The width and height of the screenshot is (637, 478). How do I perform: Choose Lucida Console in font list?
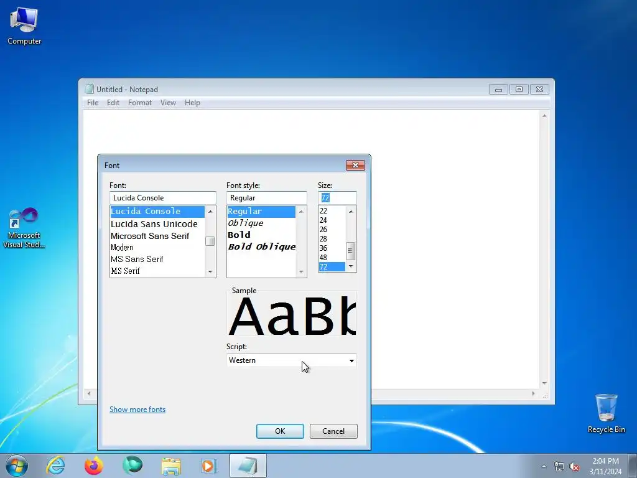coord(157,212)
